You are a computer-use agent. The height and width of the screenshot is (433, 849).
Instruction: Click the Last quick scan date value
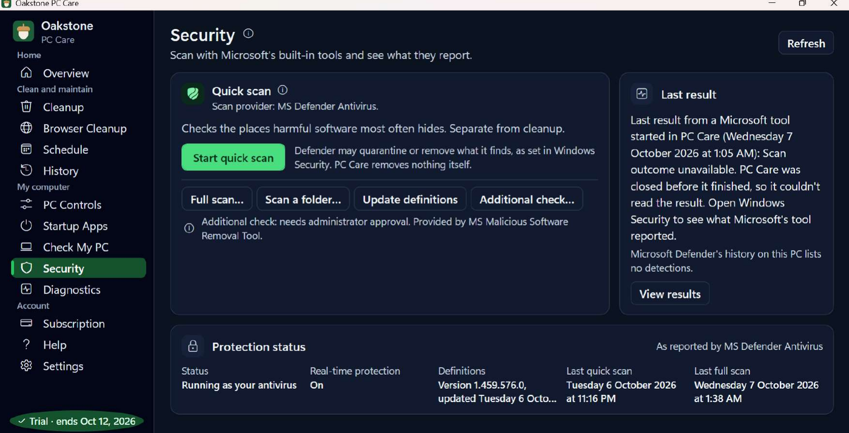pyautogui.click(x=621, y=392)
